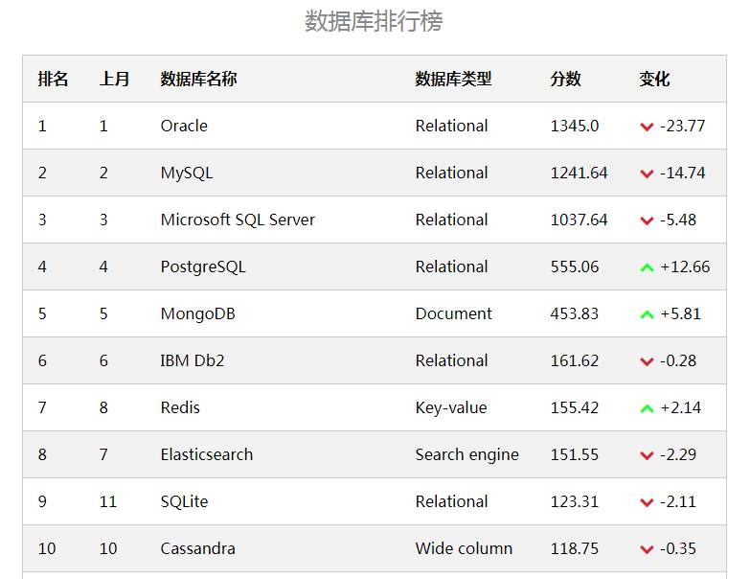Click the score 453.83
This screenshot has height=579, width=750.
coord(575,313)
